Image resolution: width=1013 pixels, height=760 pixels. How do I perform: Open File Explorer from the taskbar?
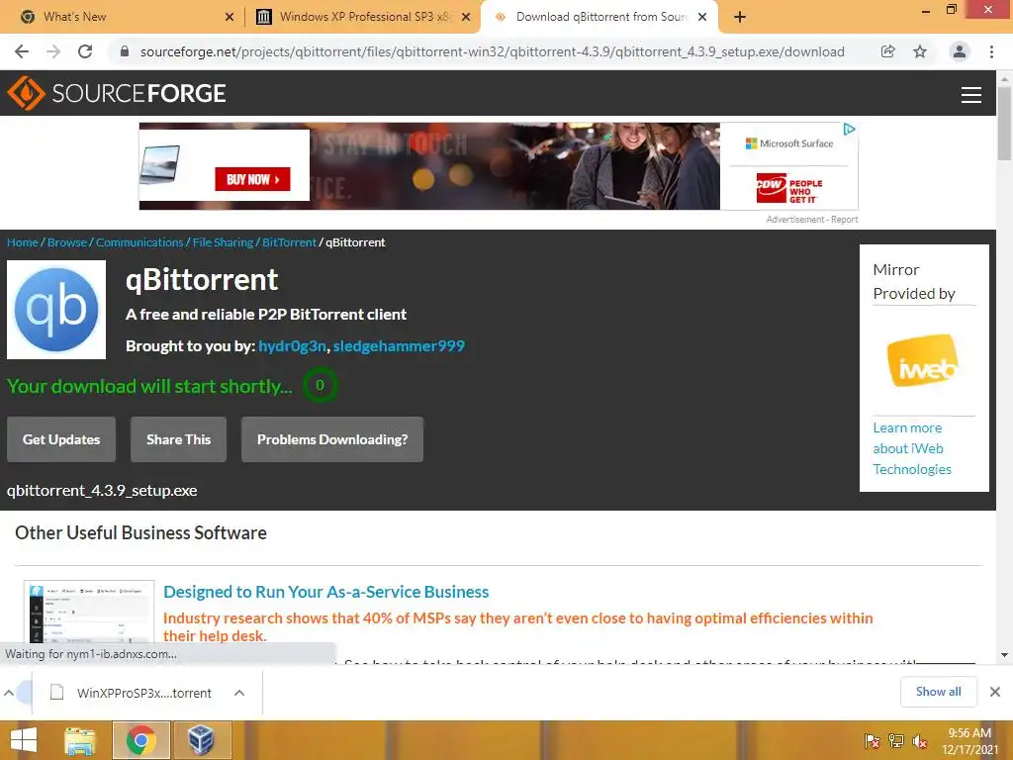pos(80,740)
